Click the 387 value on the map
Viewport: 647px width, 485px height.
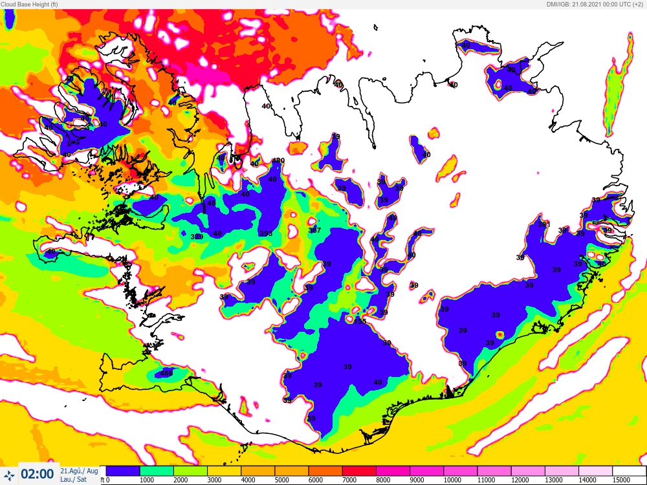click(315, 230)
